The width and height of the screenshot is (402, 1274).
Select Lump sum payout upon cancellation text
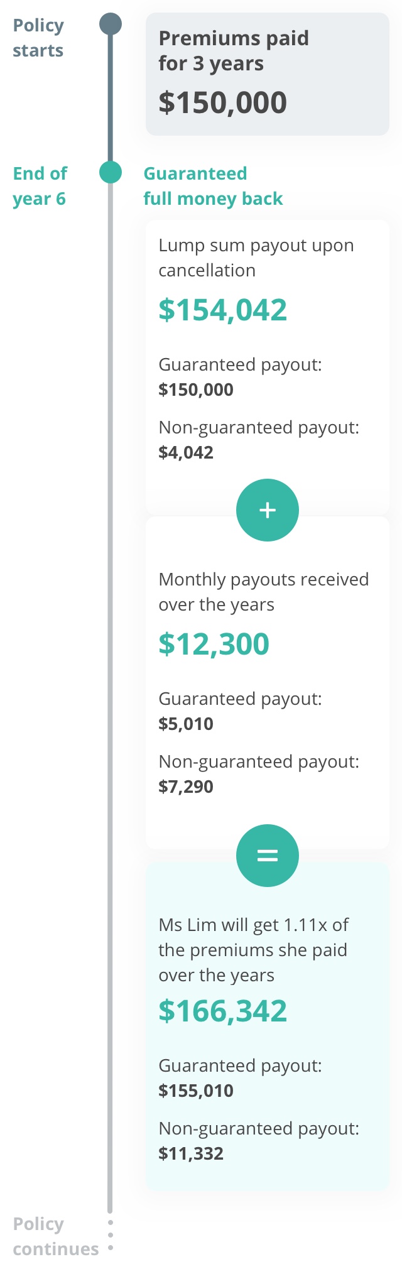point(256,258)
